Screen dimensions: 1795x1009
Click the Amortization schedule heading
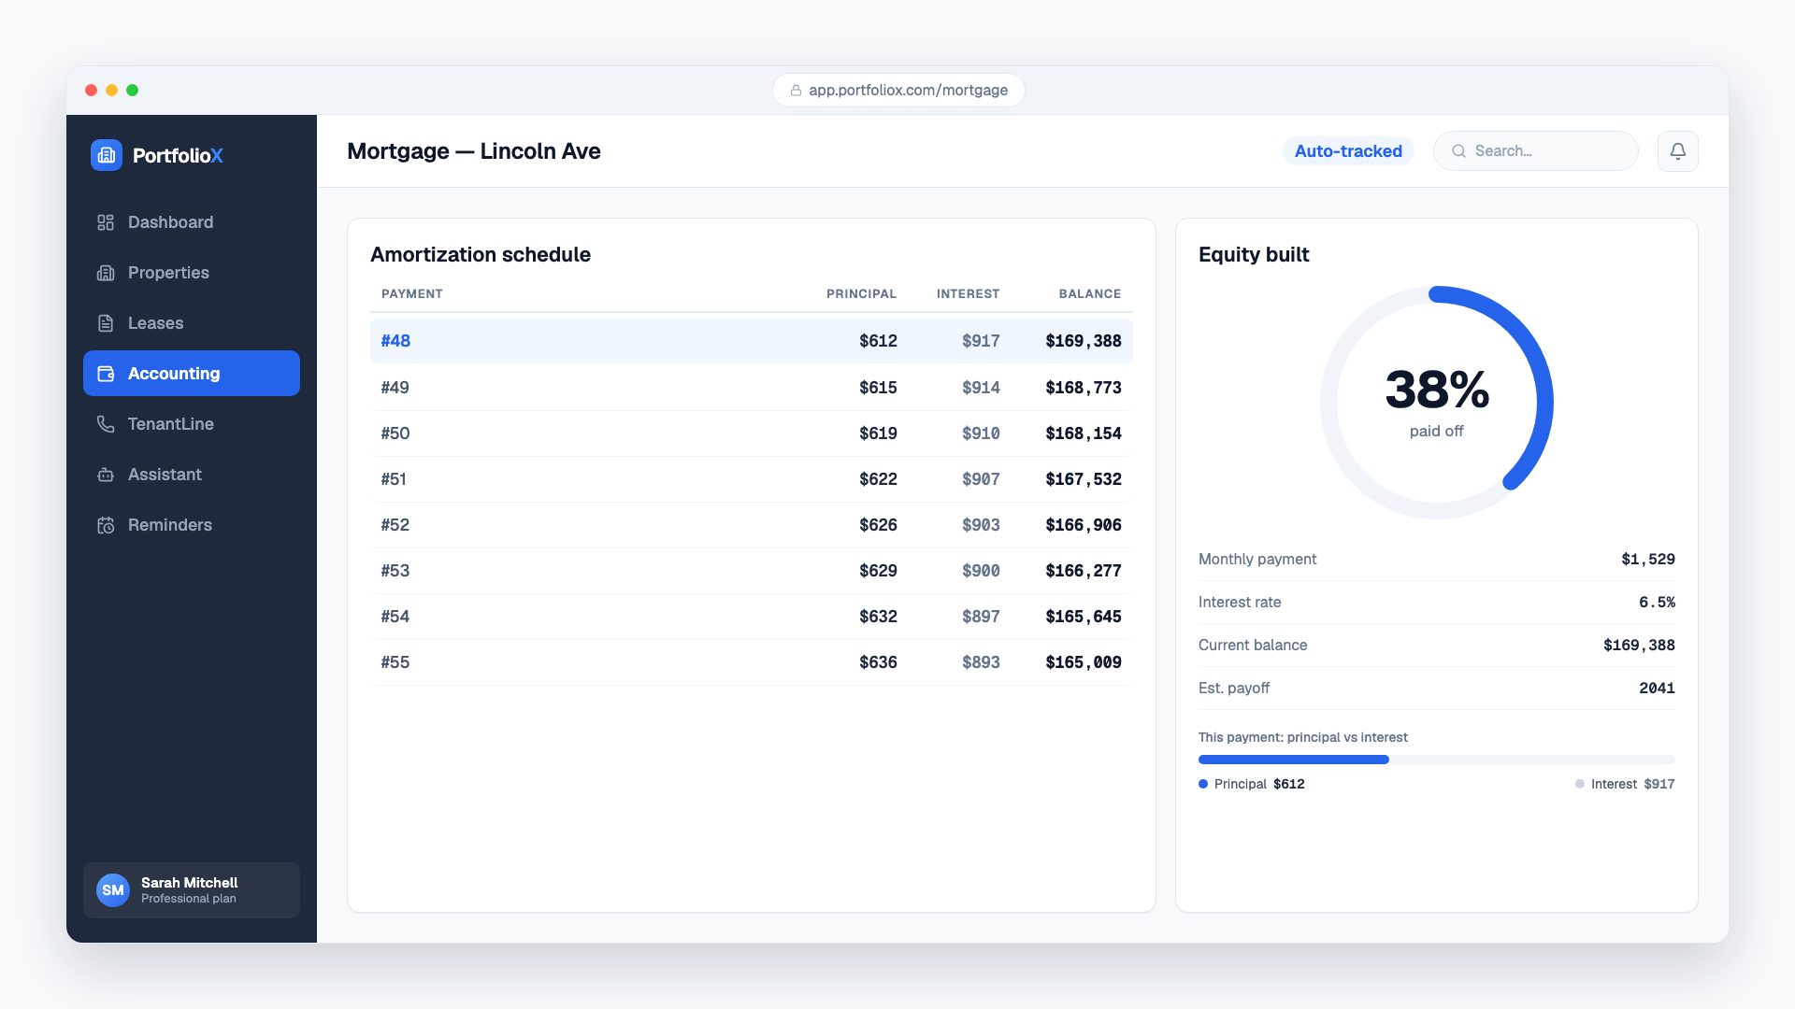click(x=481, y=254)
